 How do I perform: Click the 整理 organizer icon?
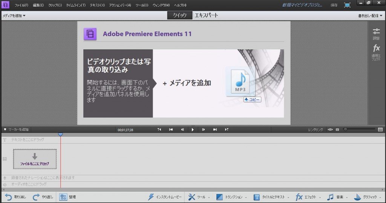pyautogui.click(x=63, y=197)
